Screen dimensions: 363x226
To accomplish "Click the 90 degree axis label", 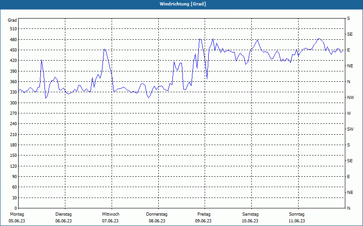I will tap(15, 176).
